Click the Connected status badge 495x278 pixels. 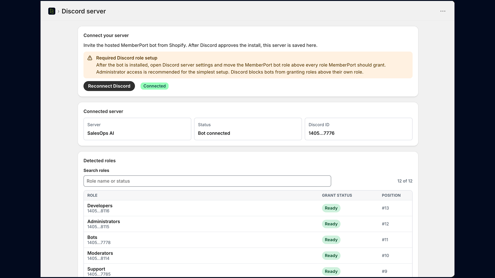pos(154,86)
